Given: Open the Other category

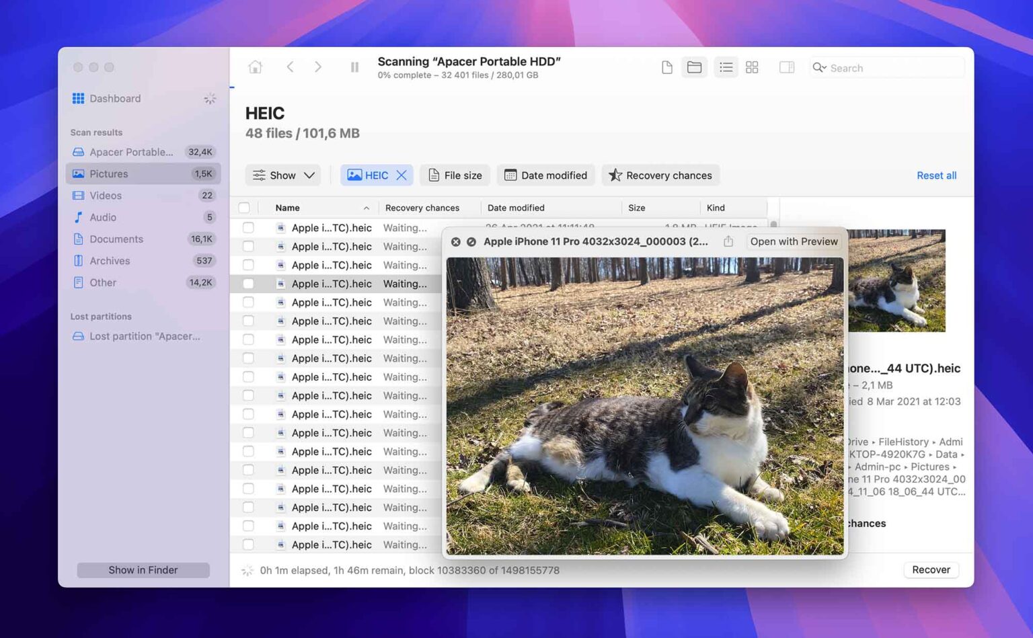Looking at the screenshot, I should point(143,282).
